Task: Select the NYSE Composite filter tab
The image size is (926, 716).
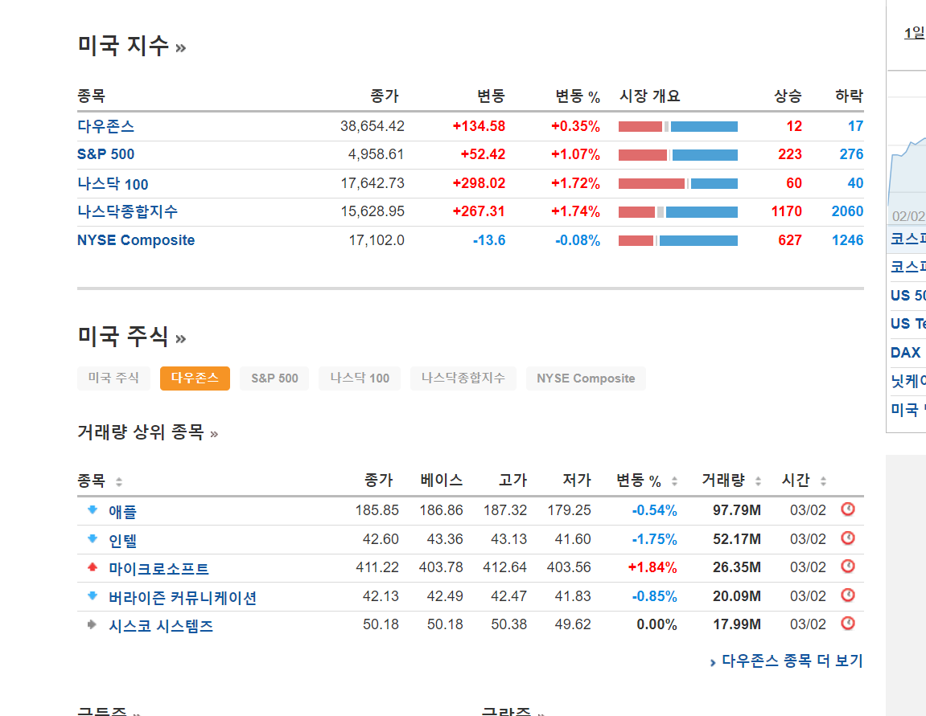Action: [586, 378]
